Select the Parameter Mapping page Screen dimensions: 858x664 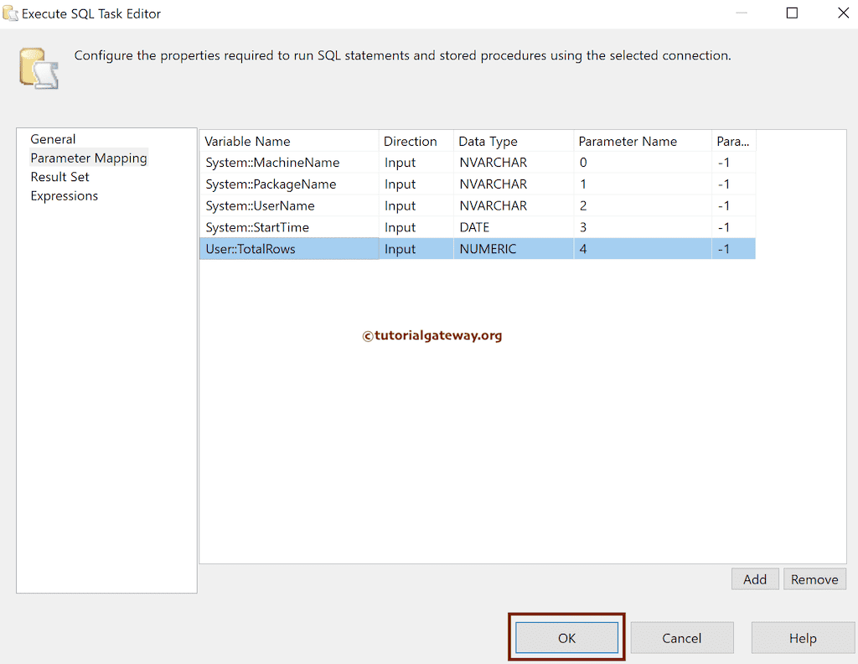coord(88,158)
